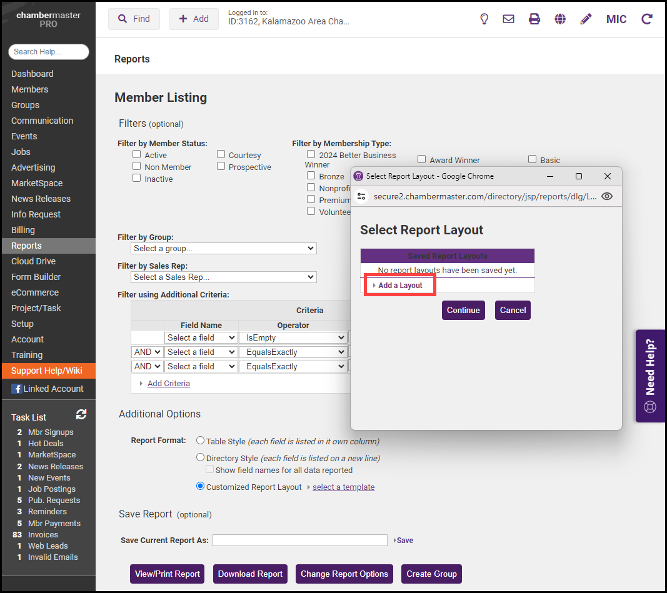The image size is (667, 593).
Task: Click the Download Report button
Action: (x=251, y=574)
